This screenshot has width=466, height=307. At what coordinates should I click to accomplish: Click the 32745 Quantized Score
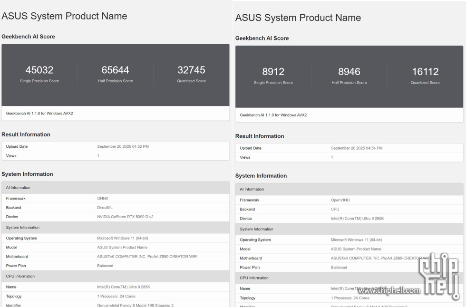(x=191, y=70)
